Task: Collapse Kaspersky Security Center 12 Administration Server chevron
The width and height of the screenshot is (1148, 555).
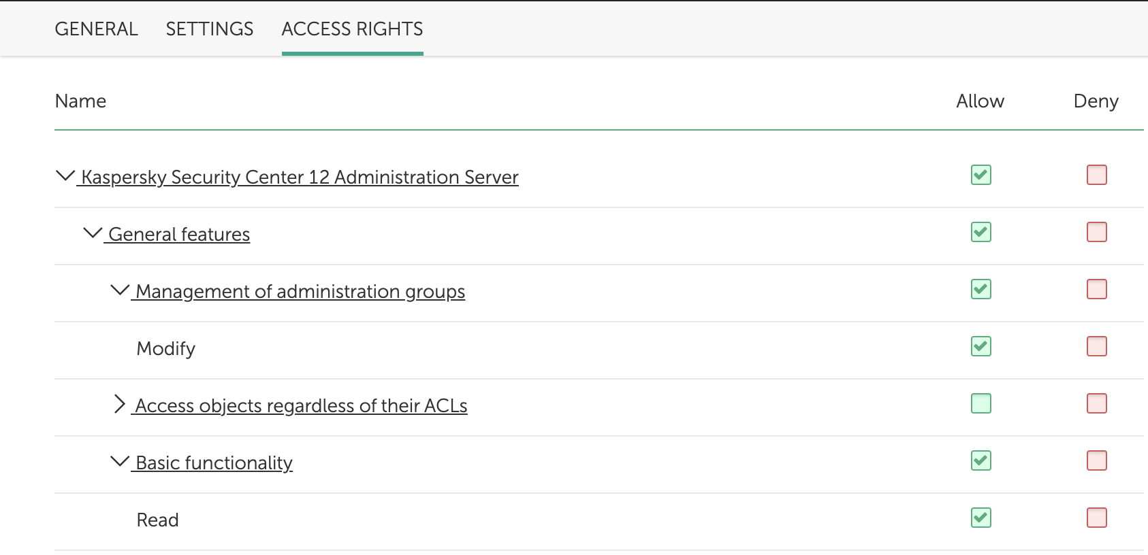Action: point(65,176)
